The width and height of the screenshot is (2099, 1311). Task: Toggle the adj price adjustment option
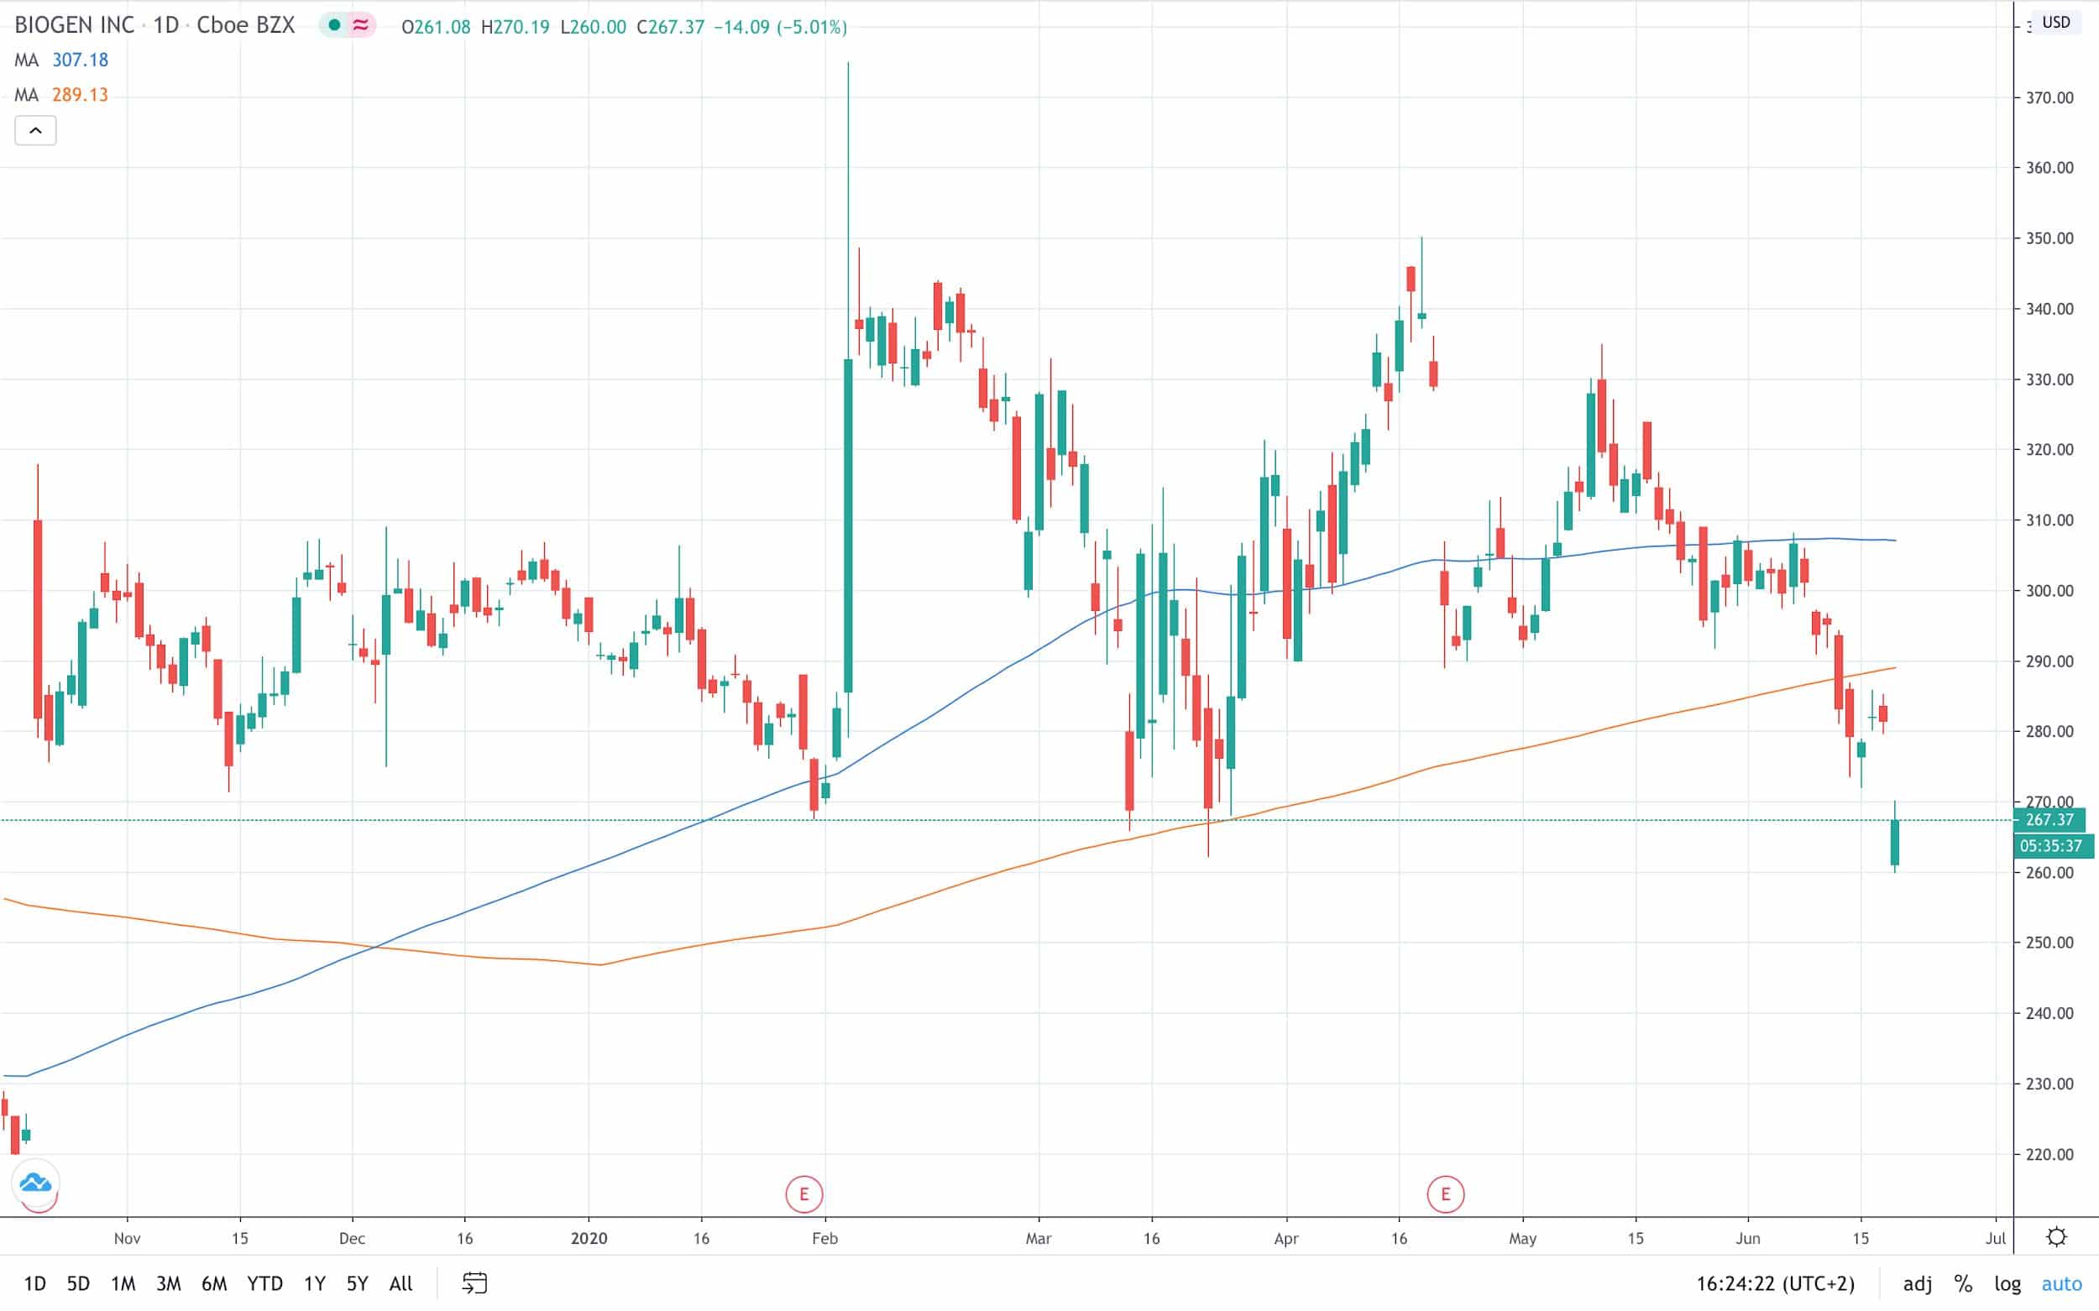click(1916, 1283)
